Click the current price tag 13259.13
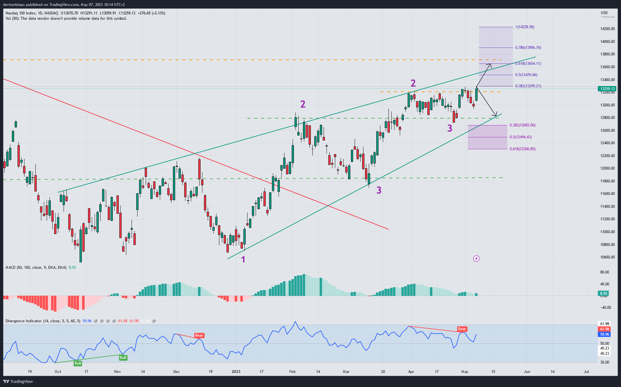 [607, 89]
